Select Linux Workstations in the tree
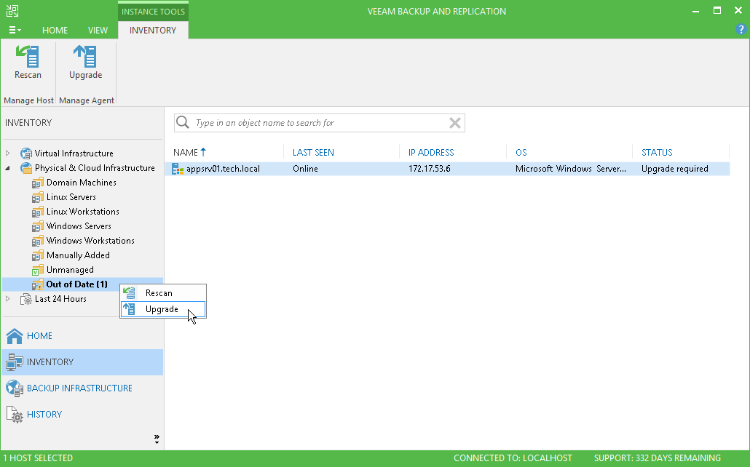 point(83,211)
